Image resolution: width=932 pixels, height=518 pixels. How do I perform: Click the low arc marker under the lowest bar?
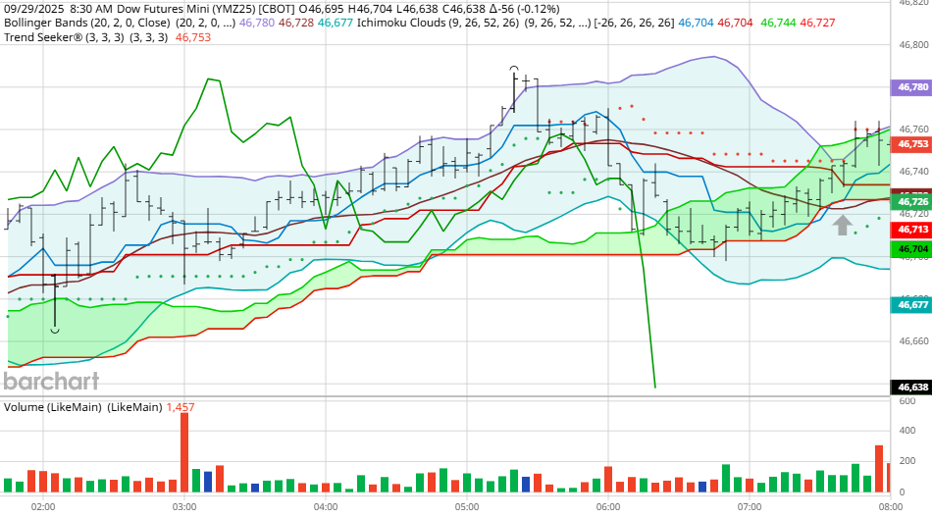click(x=55, y=331)
